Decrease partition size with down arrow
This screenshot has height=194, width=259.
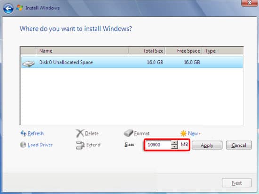pos(174,146)
